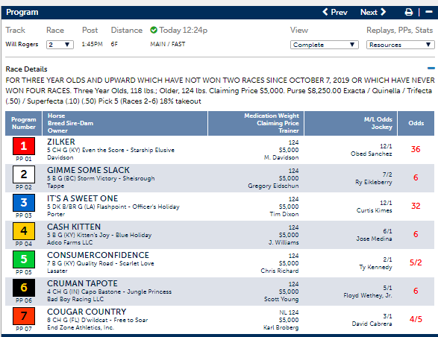The image size is (438, 337).
Task: Select yellow program number 4 saddlecloth
Action: 24,231
